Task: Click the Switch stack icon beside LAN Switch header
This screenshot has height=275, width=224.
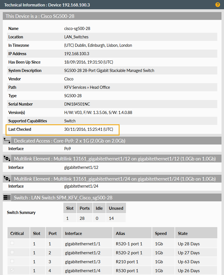Action: 7,197
